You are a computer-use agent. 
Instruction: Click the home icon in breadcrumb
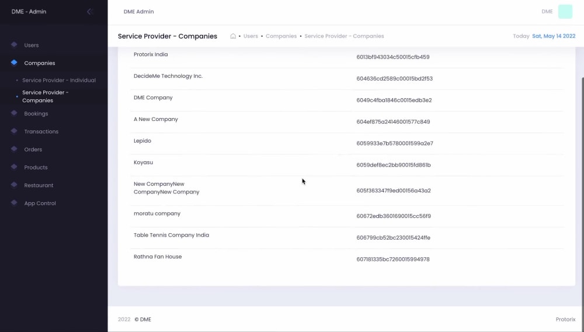233,36
